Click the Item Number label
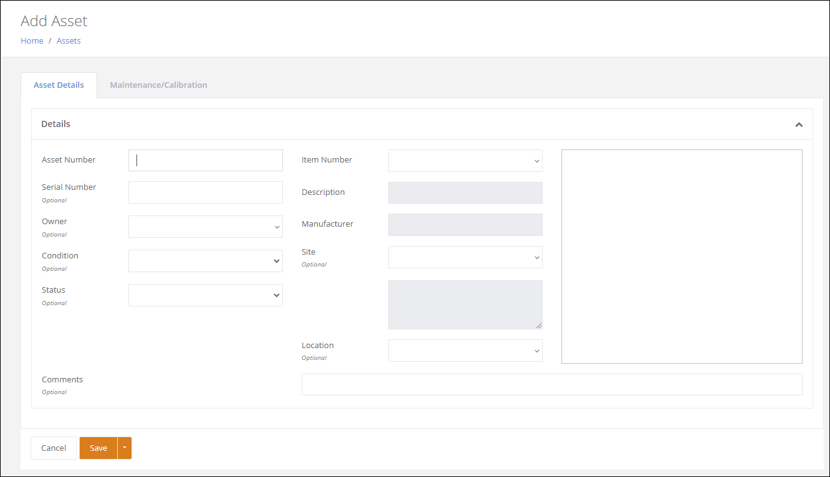The width and height of the screenshot is (830, 477). click(x=327, y=160)
